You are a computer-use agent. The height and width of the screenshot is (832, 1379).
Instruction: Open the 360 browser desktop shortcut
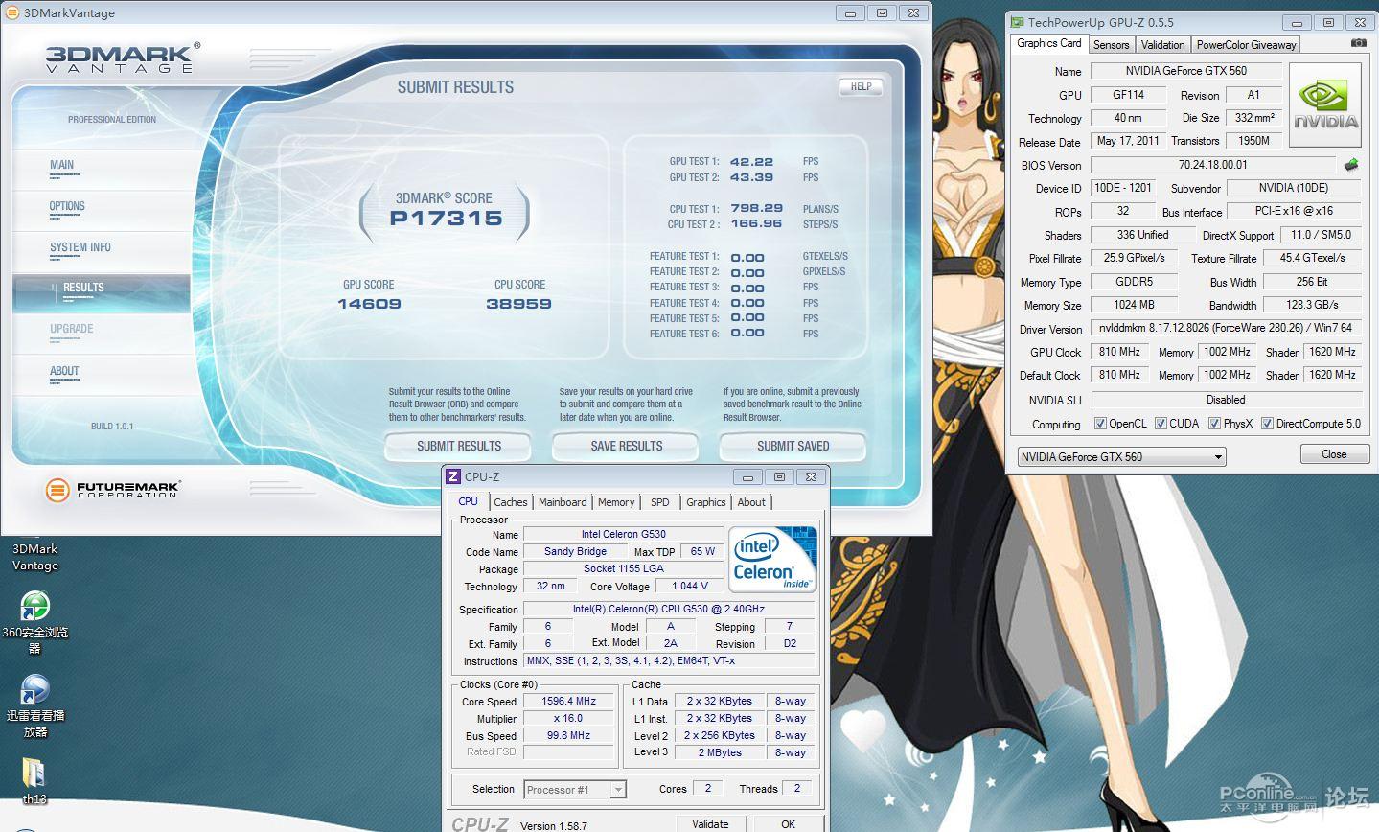pyautogui.click(x=35, y=621)
